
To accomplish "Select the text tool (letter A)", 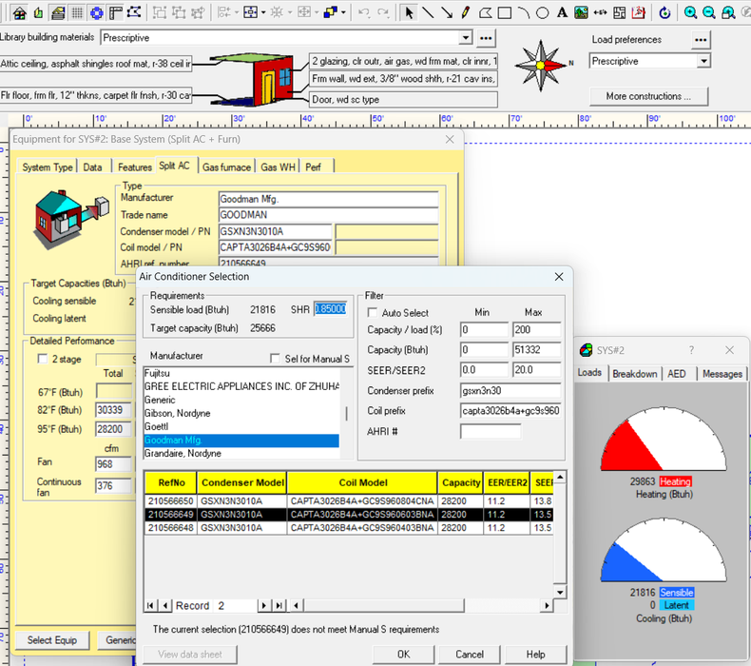I will [x=562, y=13].
